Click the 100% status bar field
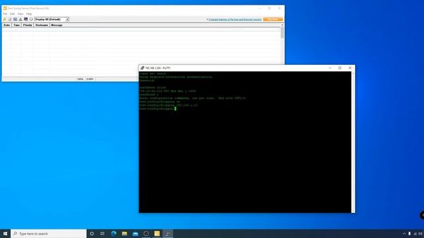Viewport: 424px width, 238px height. (x=80, y=79)
